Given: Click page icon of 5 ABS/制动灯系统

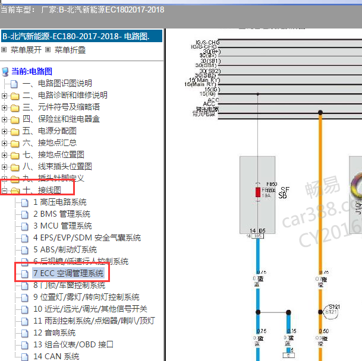Looking at the screenshot, I should pyautogui.click(x=25, y=251).
